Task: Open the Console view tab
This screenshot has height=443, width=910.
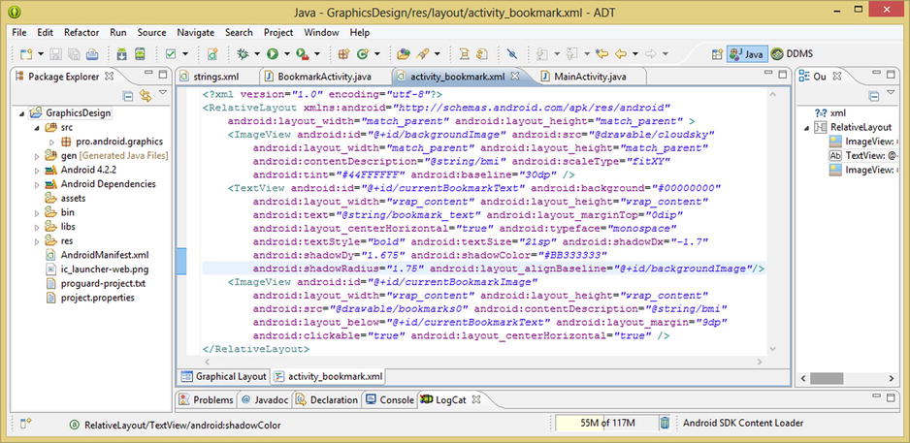Action: point(389,399)
